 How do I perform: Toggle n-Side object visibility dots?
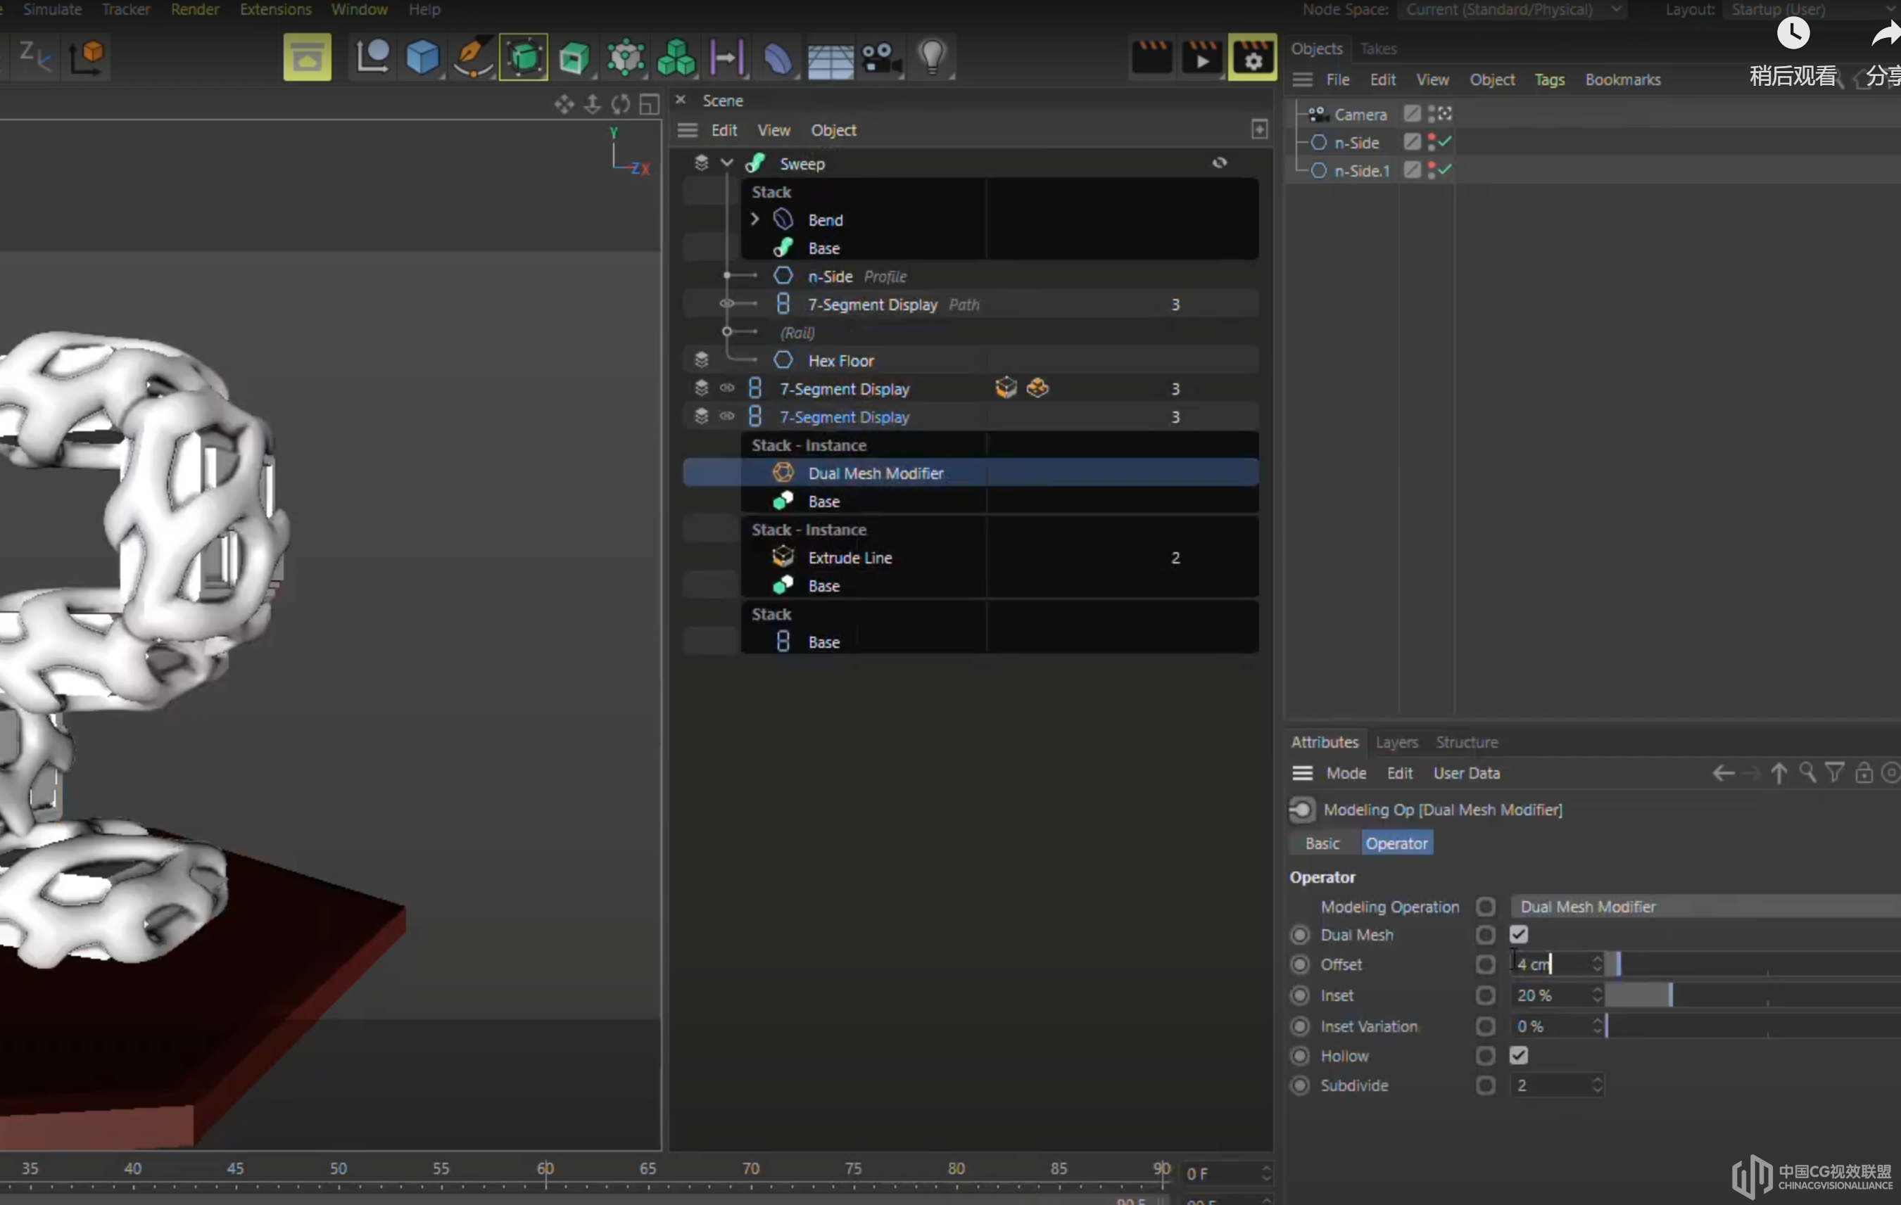[1432, 143]
